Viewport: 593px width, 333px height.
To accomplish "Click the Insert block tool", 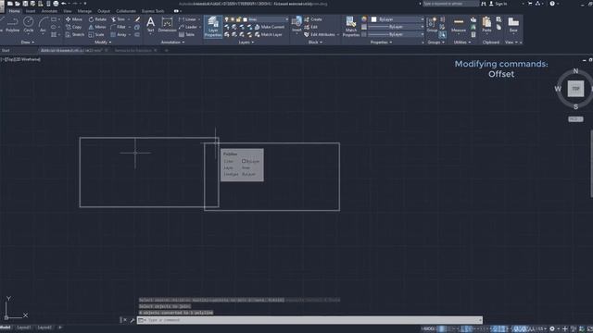I will click(x=296, y=25).
